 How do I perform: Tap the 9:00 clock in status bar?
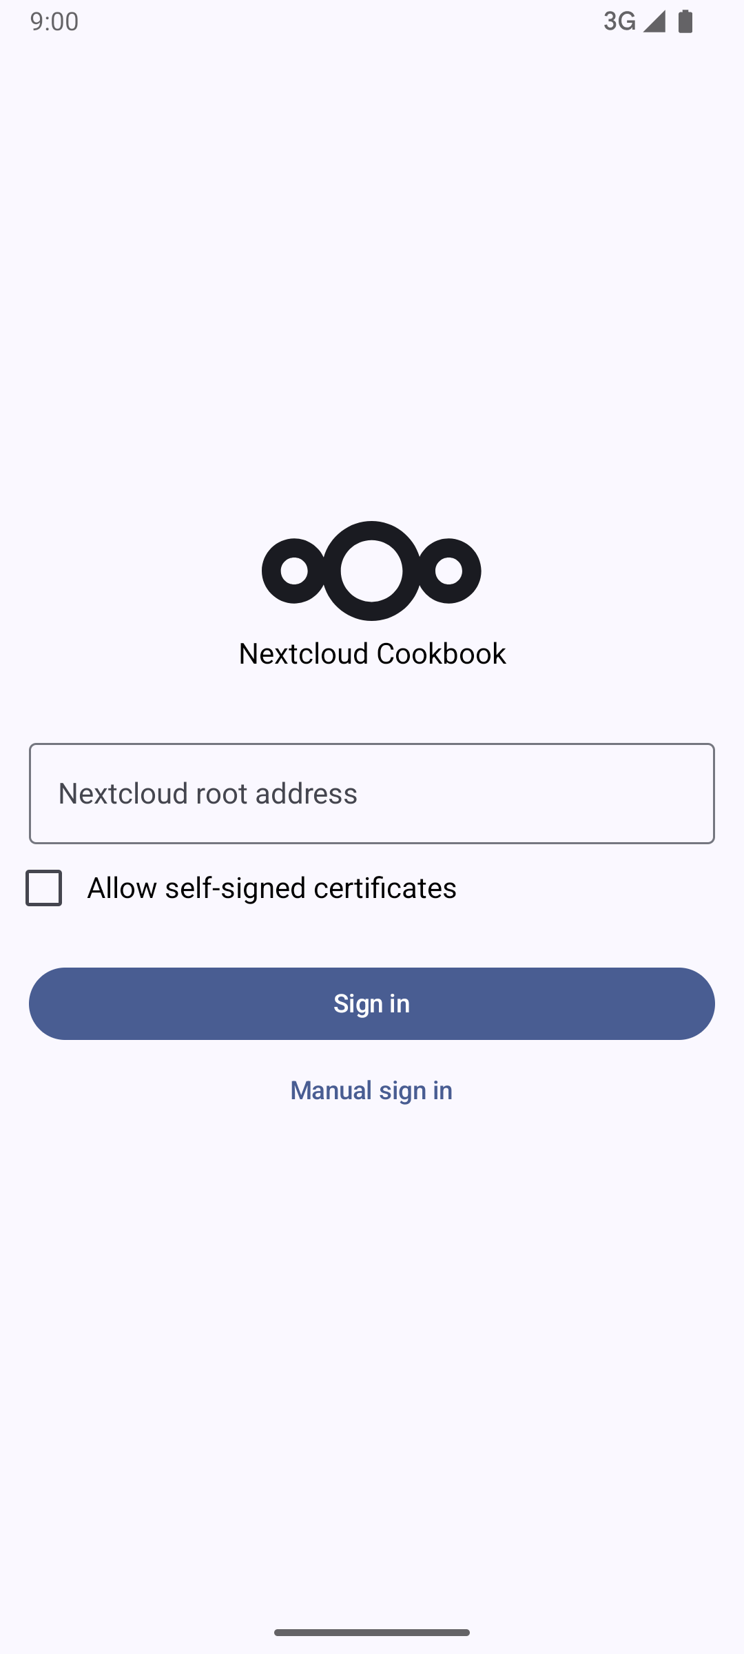tap(54, 21)
